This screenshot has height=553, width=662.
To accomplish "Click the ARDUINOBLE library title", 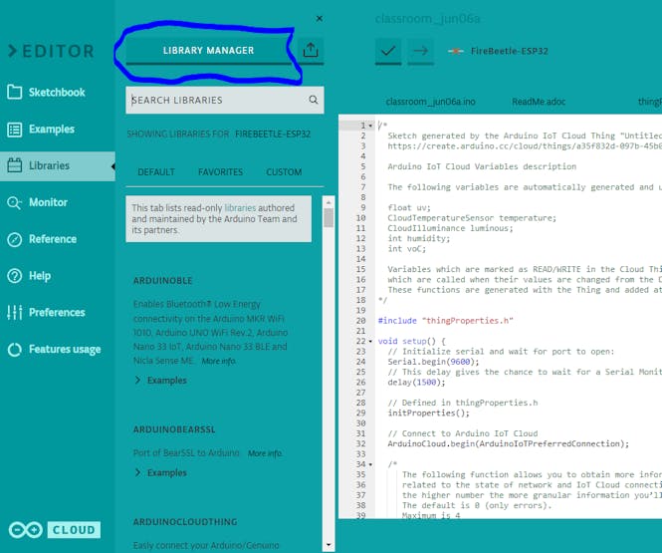I will pyautogui.click(x=163, y=281).
